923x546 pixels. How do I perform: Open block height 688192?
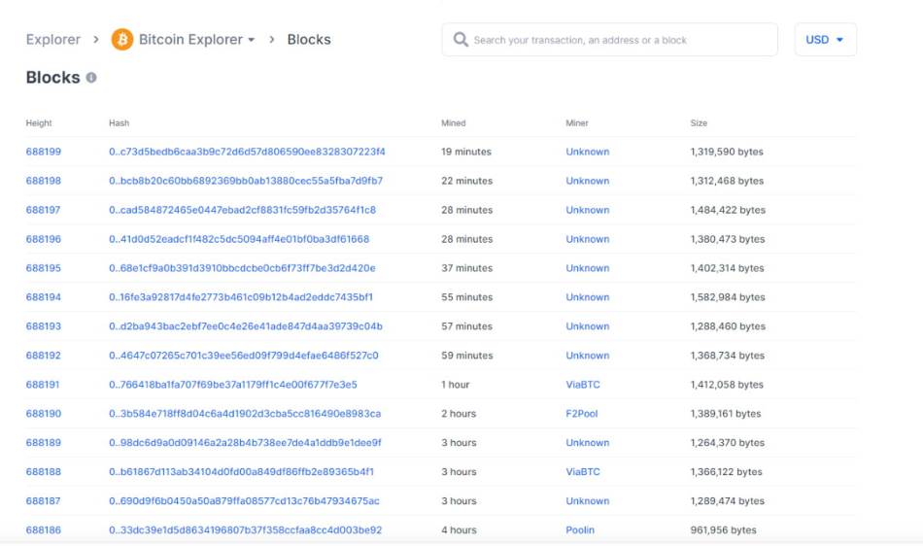(x=44, y=356)
